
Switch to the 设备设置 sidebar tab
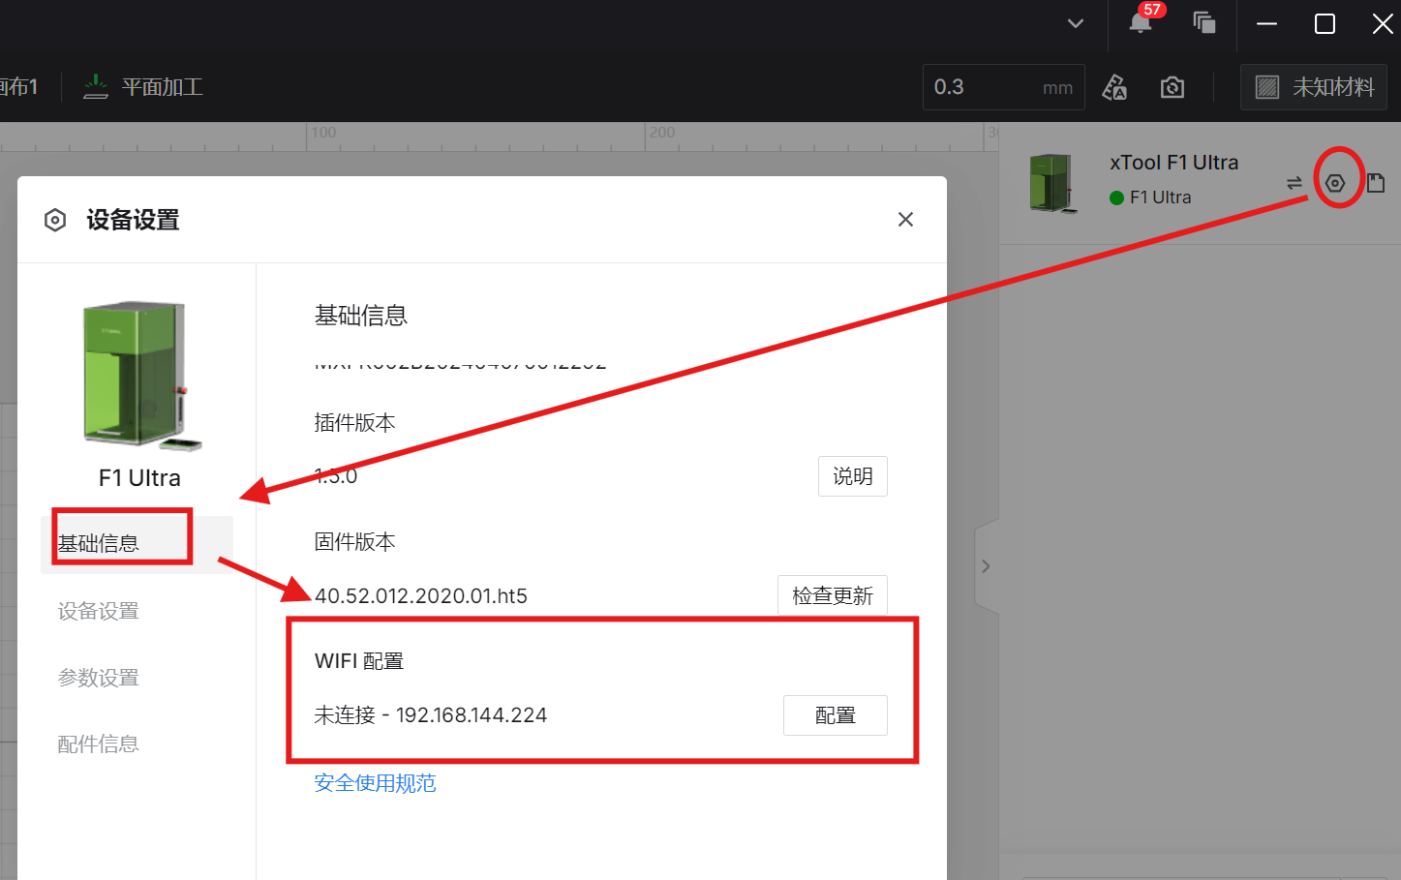point(99,611)
